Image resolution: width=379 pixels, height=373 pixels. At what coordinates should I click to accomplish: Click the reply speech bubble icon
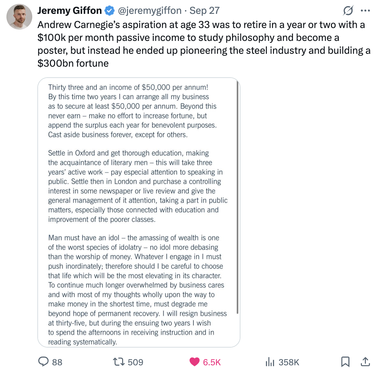[44, 362]
